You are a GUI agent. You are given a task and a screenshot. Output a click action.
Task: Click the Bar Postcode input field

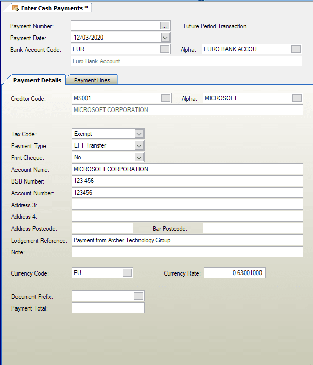(253, 228)
